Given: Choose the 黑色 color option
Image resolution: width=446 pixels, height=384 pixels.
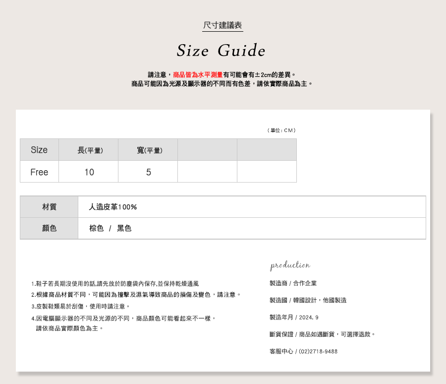Looking at the screenshot, I should pos(124,228).
